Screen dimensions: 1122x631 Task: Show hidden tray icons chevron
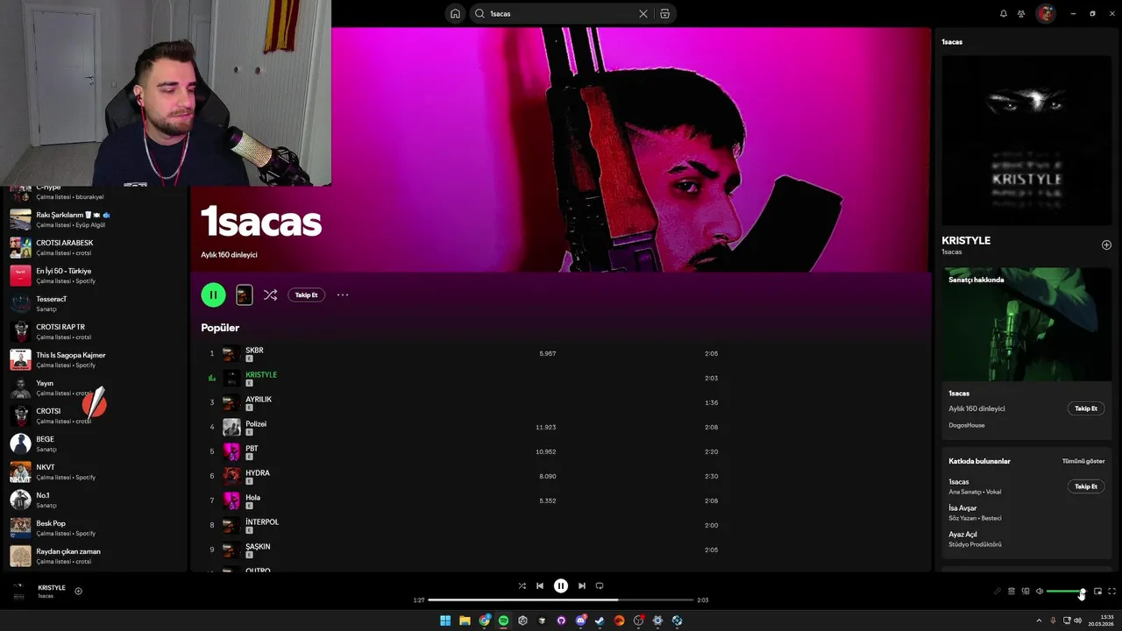(x=1039, y=620)
